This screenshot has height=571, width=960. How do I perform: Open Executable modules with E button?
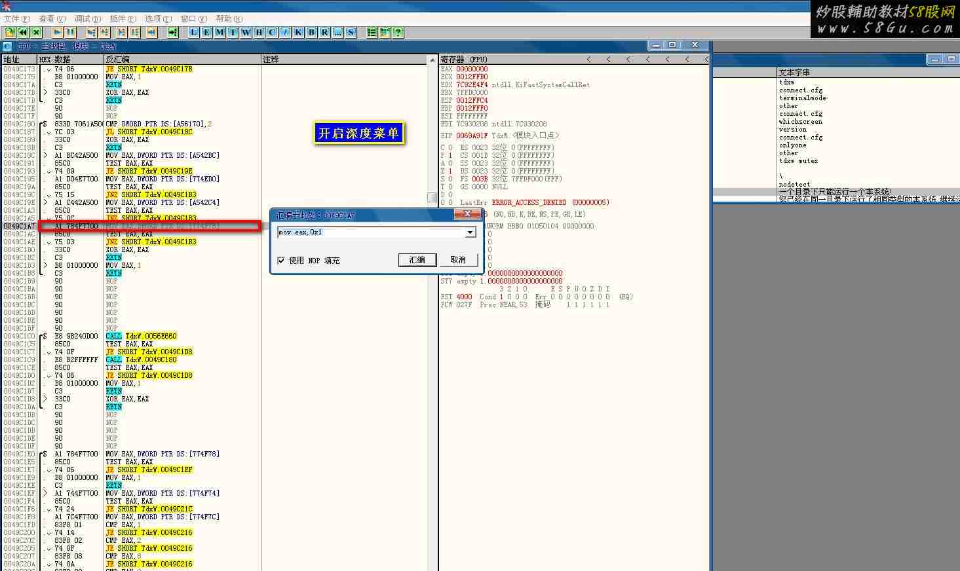coord(207,32)
